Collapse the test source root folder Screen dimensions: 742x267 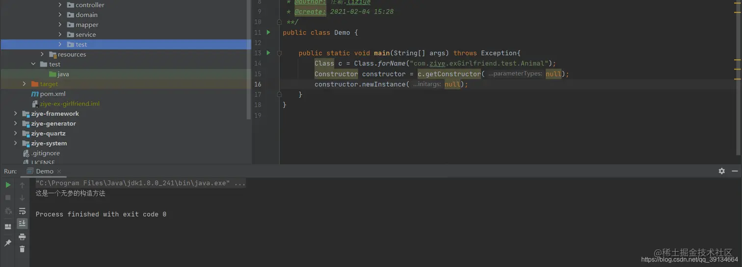tap(33, 64)
